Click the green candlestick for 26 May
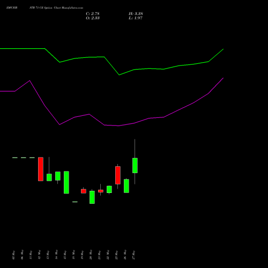 pos(126,186)
